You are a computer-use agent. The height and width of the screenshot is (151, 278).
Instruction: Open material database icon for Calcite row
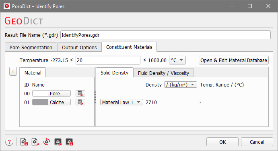click(80, 102)
